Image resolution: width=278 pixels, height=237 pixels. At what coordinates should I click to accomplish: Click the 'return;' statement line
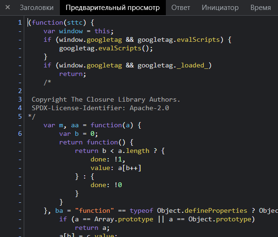(73, 74)
